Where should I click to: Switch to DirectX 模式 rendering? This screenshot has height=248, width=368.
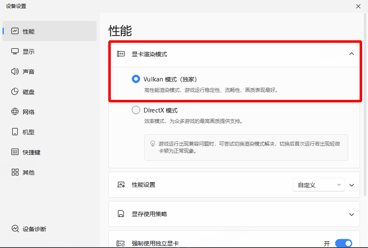coord(136,110)
